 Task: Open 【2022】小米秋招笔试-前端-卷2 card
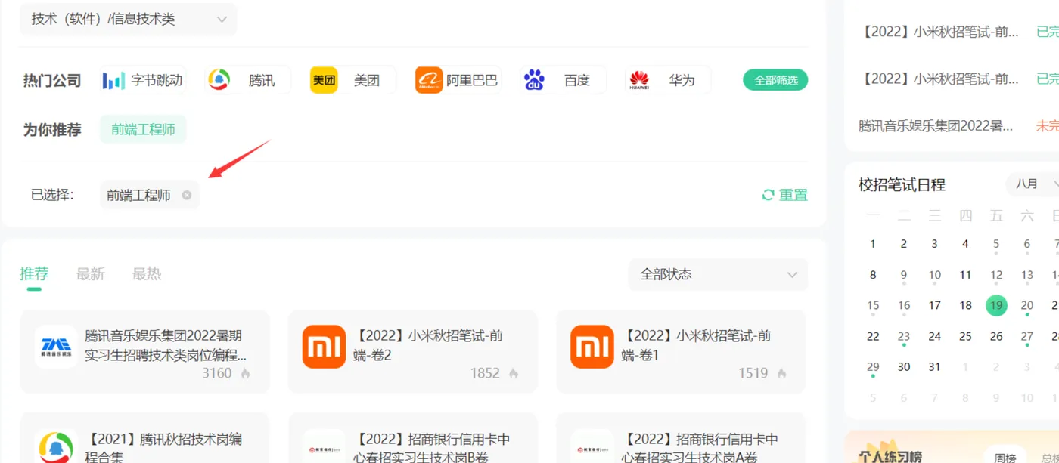click(x=413, y=351)
